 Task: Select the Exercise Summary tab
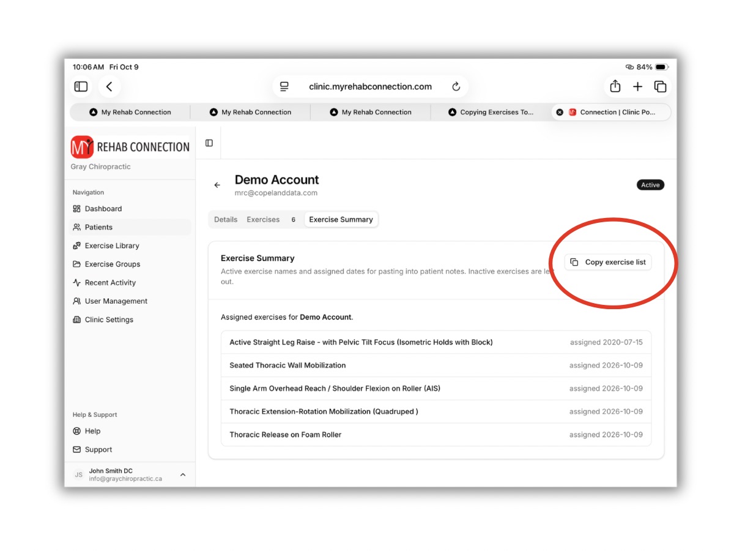coord(341,220)
